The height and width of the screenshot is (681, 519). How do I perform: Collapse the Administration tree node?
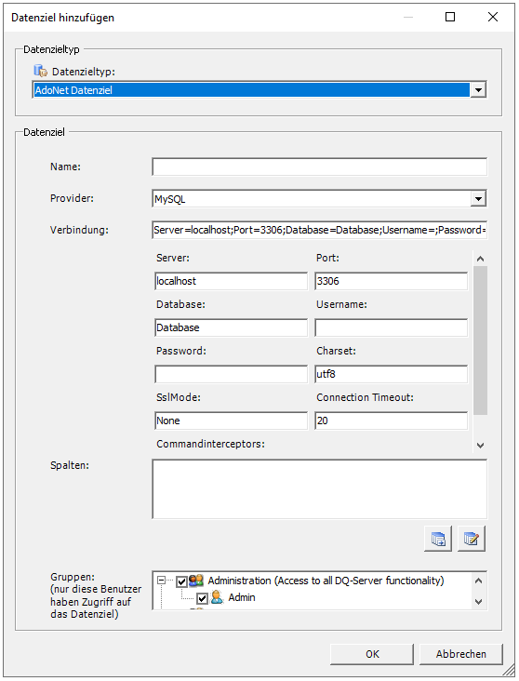point(161,580)
